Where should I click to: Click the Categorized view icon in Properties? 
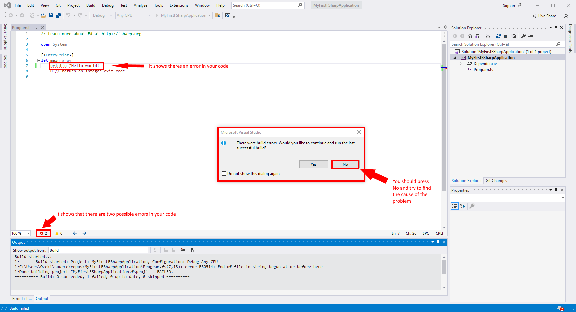(455, 206)
